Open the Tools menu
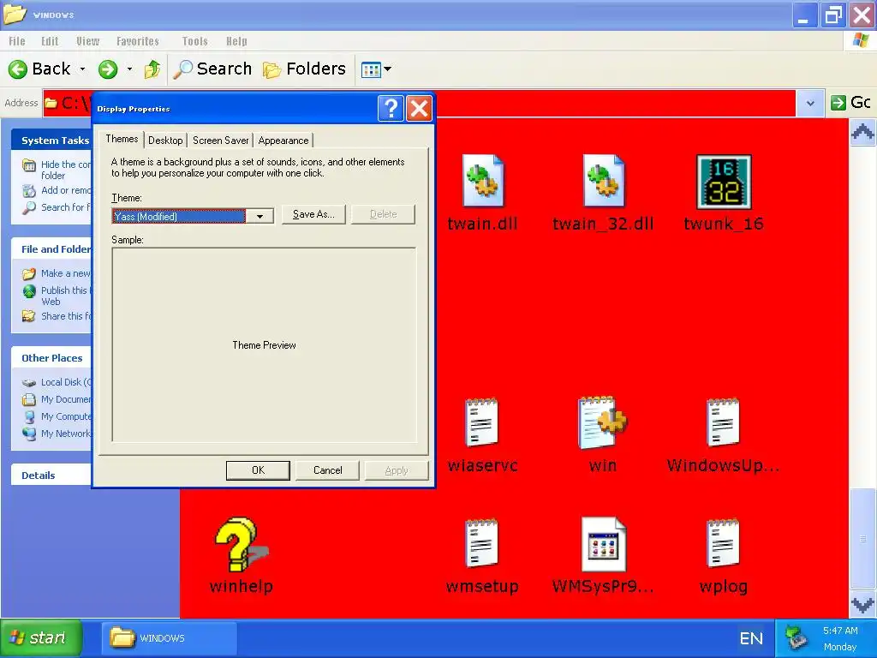 coord(194,41)
